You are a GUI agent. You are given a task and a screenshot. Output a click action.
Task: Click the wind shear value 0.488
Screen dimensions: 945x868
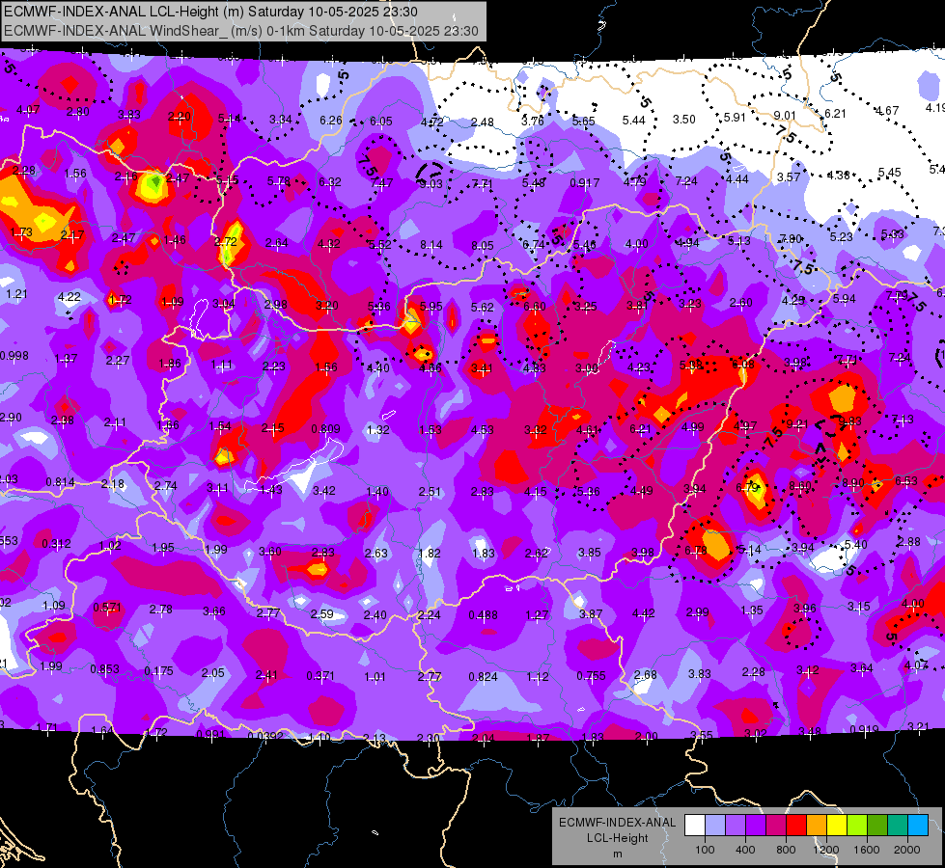[x=484, y=615]
